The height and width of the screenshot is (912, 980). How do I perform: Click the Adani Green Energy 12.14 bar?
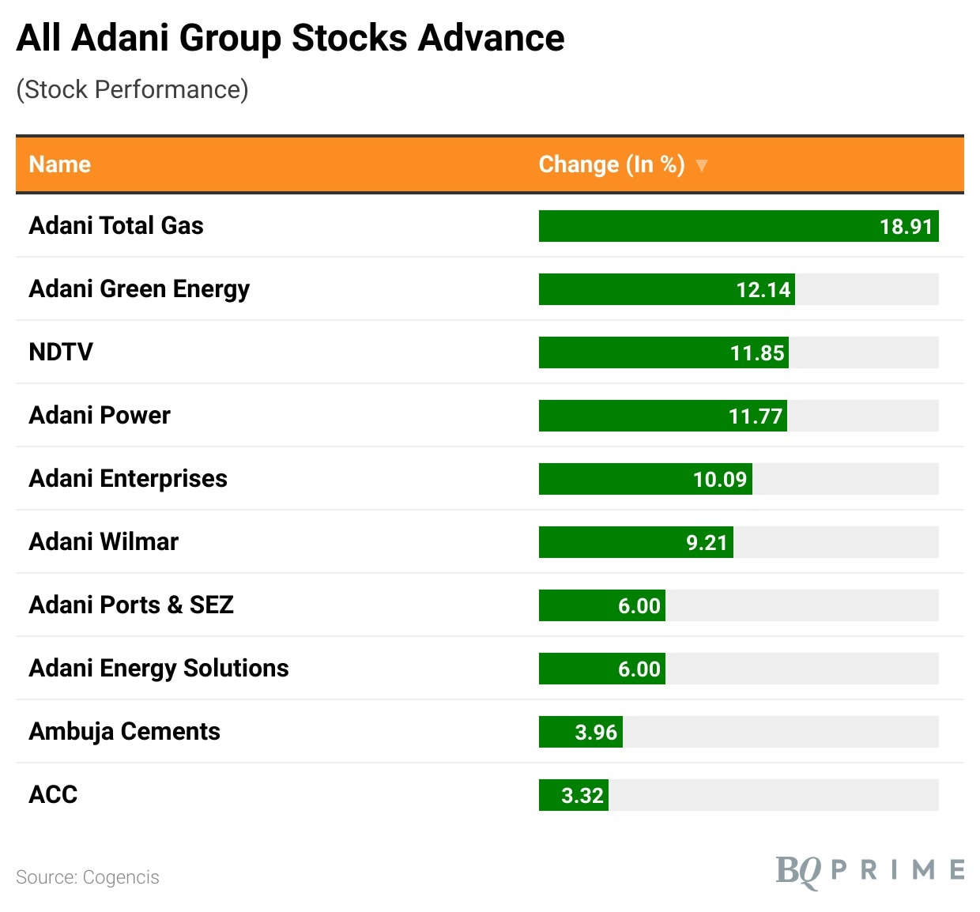[666, 289]
